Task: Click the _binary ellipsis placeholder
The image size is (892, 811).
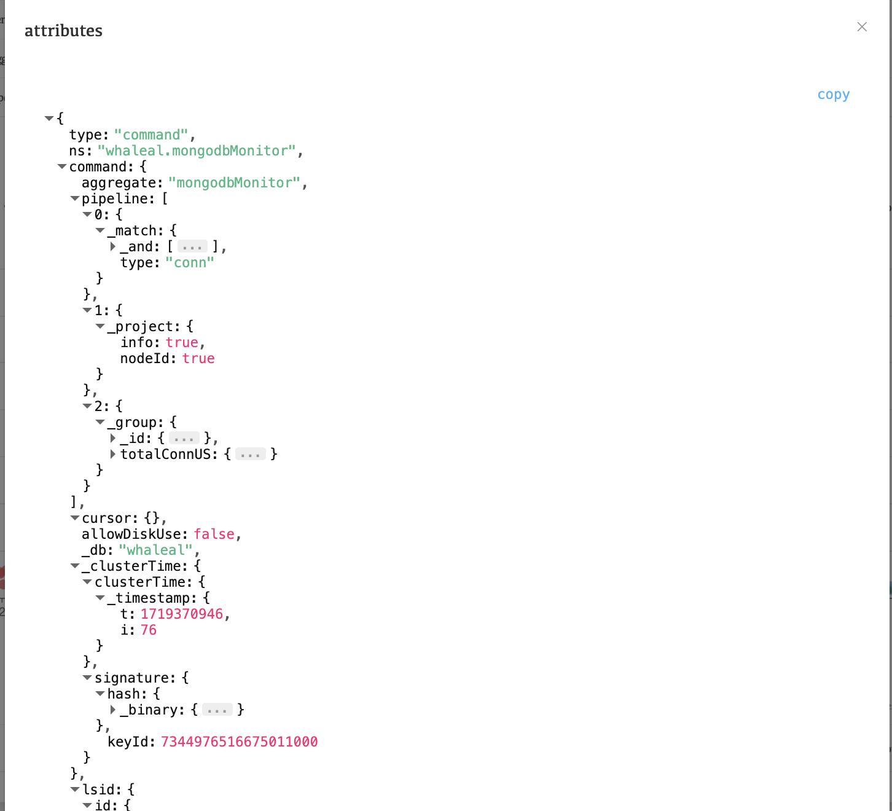Action: 217,710
